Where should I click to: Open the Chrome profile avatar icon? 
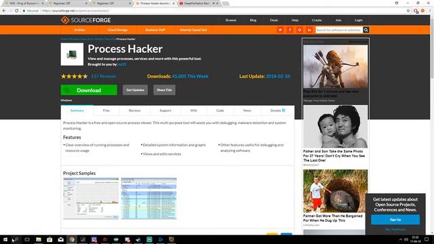pyautogui.click(x=397, y=3)
